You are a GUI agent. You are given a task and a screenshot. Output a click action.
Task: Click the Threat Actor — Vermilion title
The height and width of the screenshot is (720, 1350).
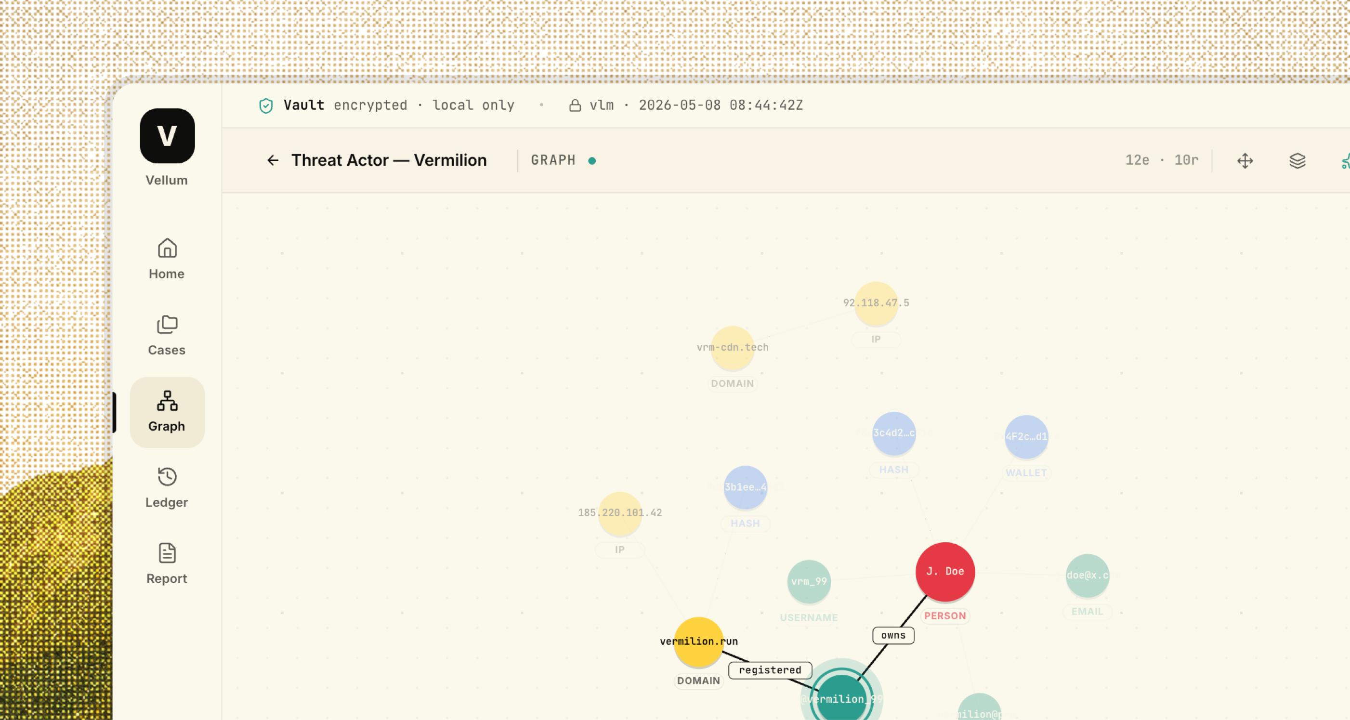389,160
